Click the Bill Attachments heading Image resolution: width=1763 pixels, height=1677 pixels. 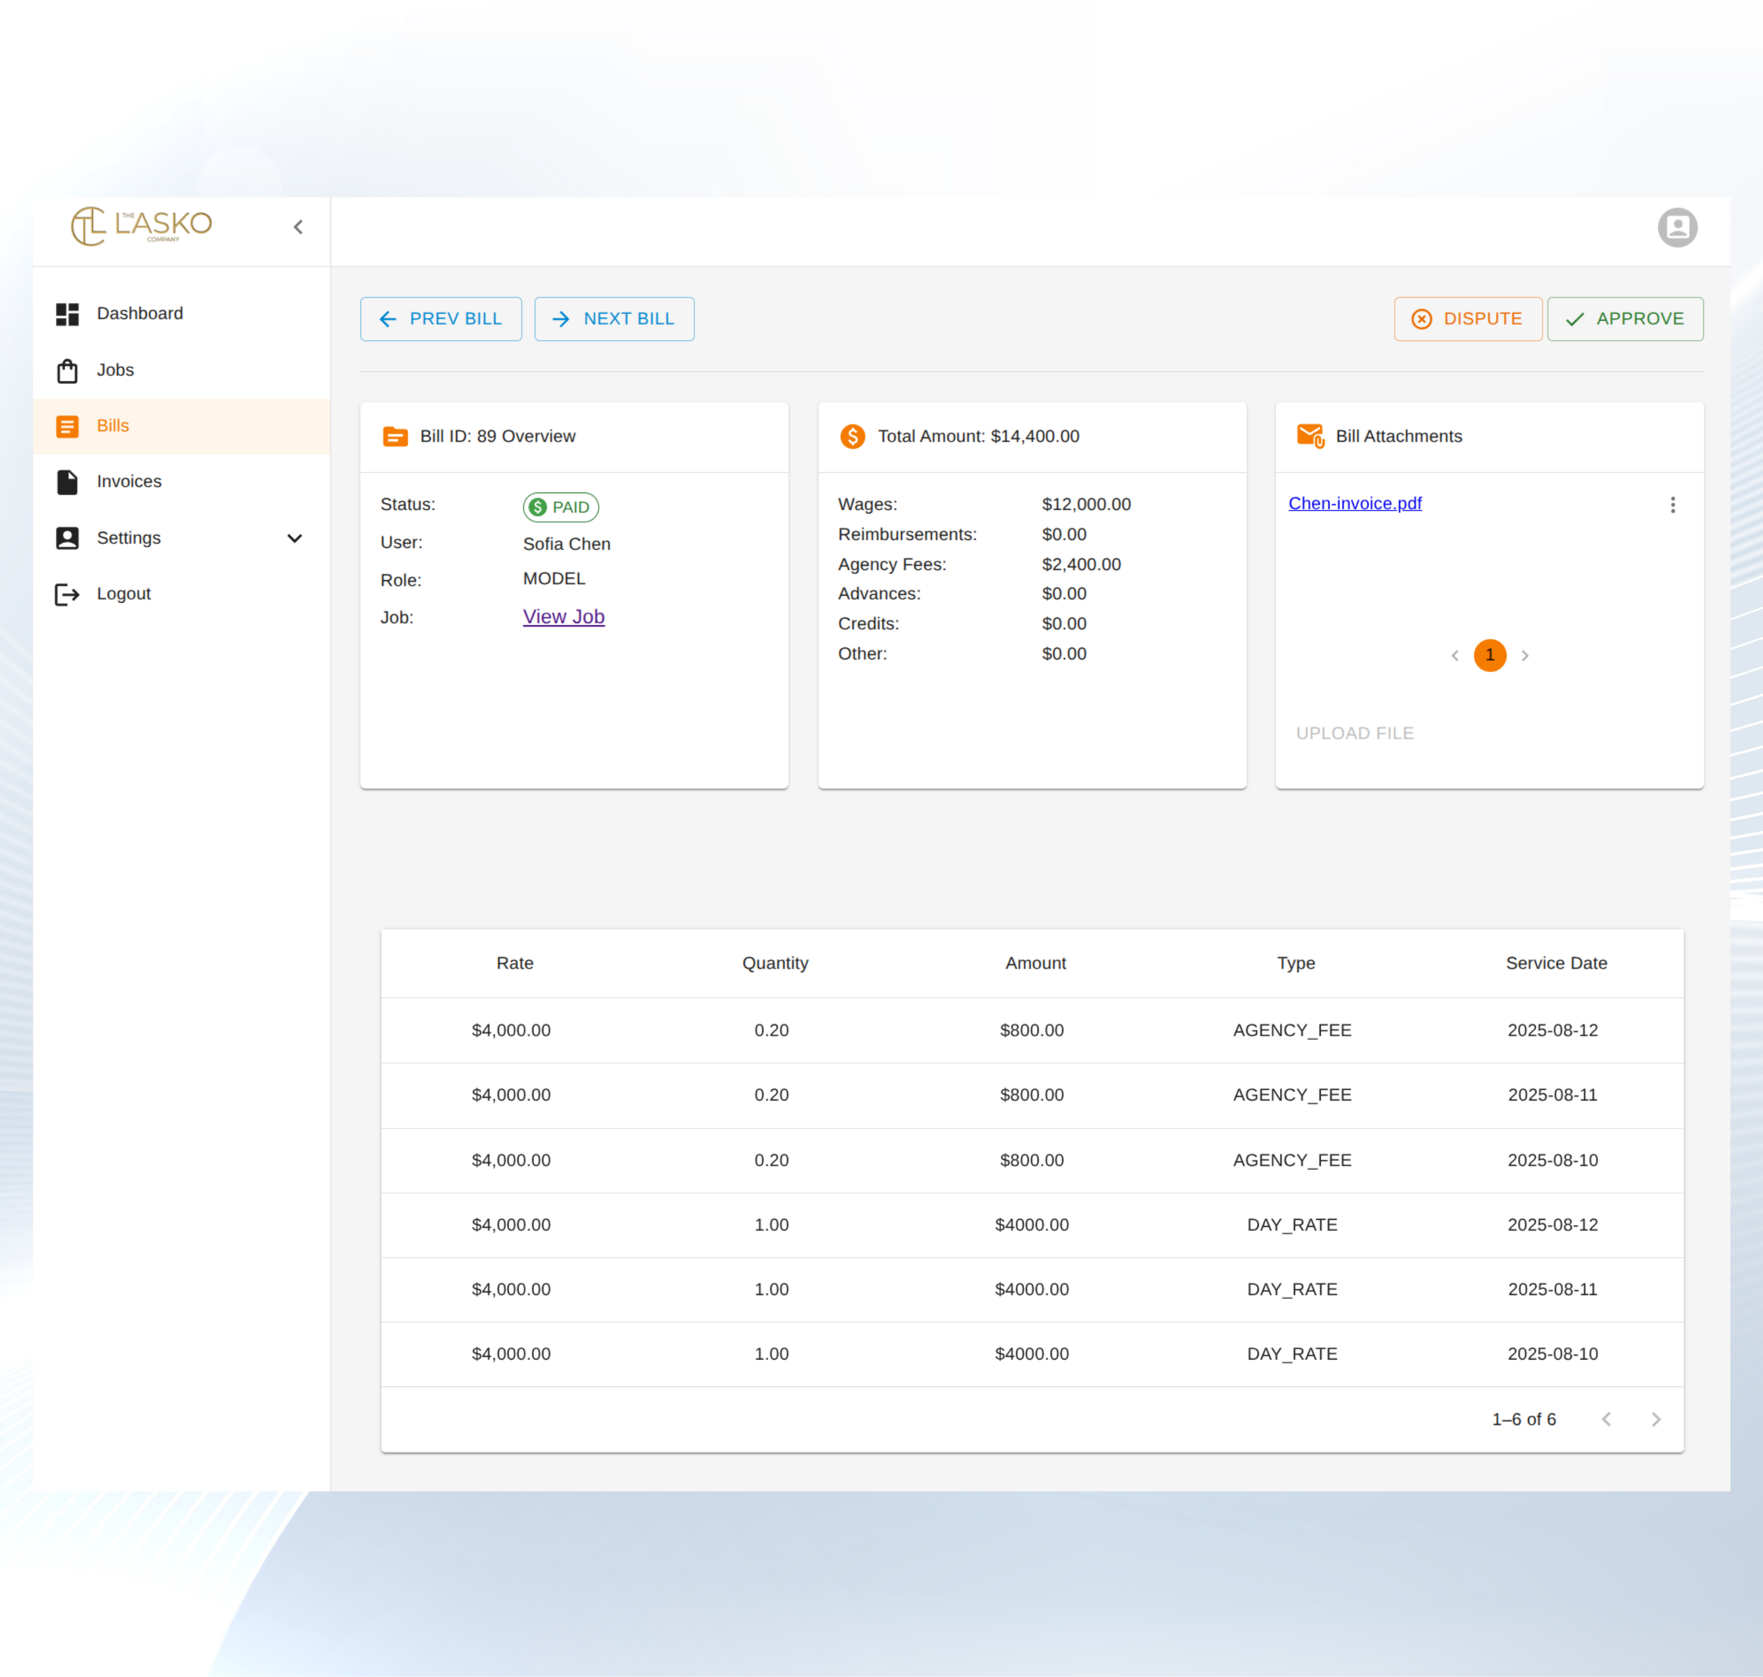(x=1398, y=436)
